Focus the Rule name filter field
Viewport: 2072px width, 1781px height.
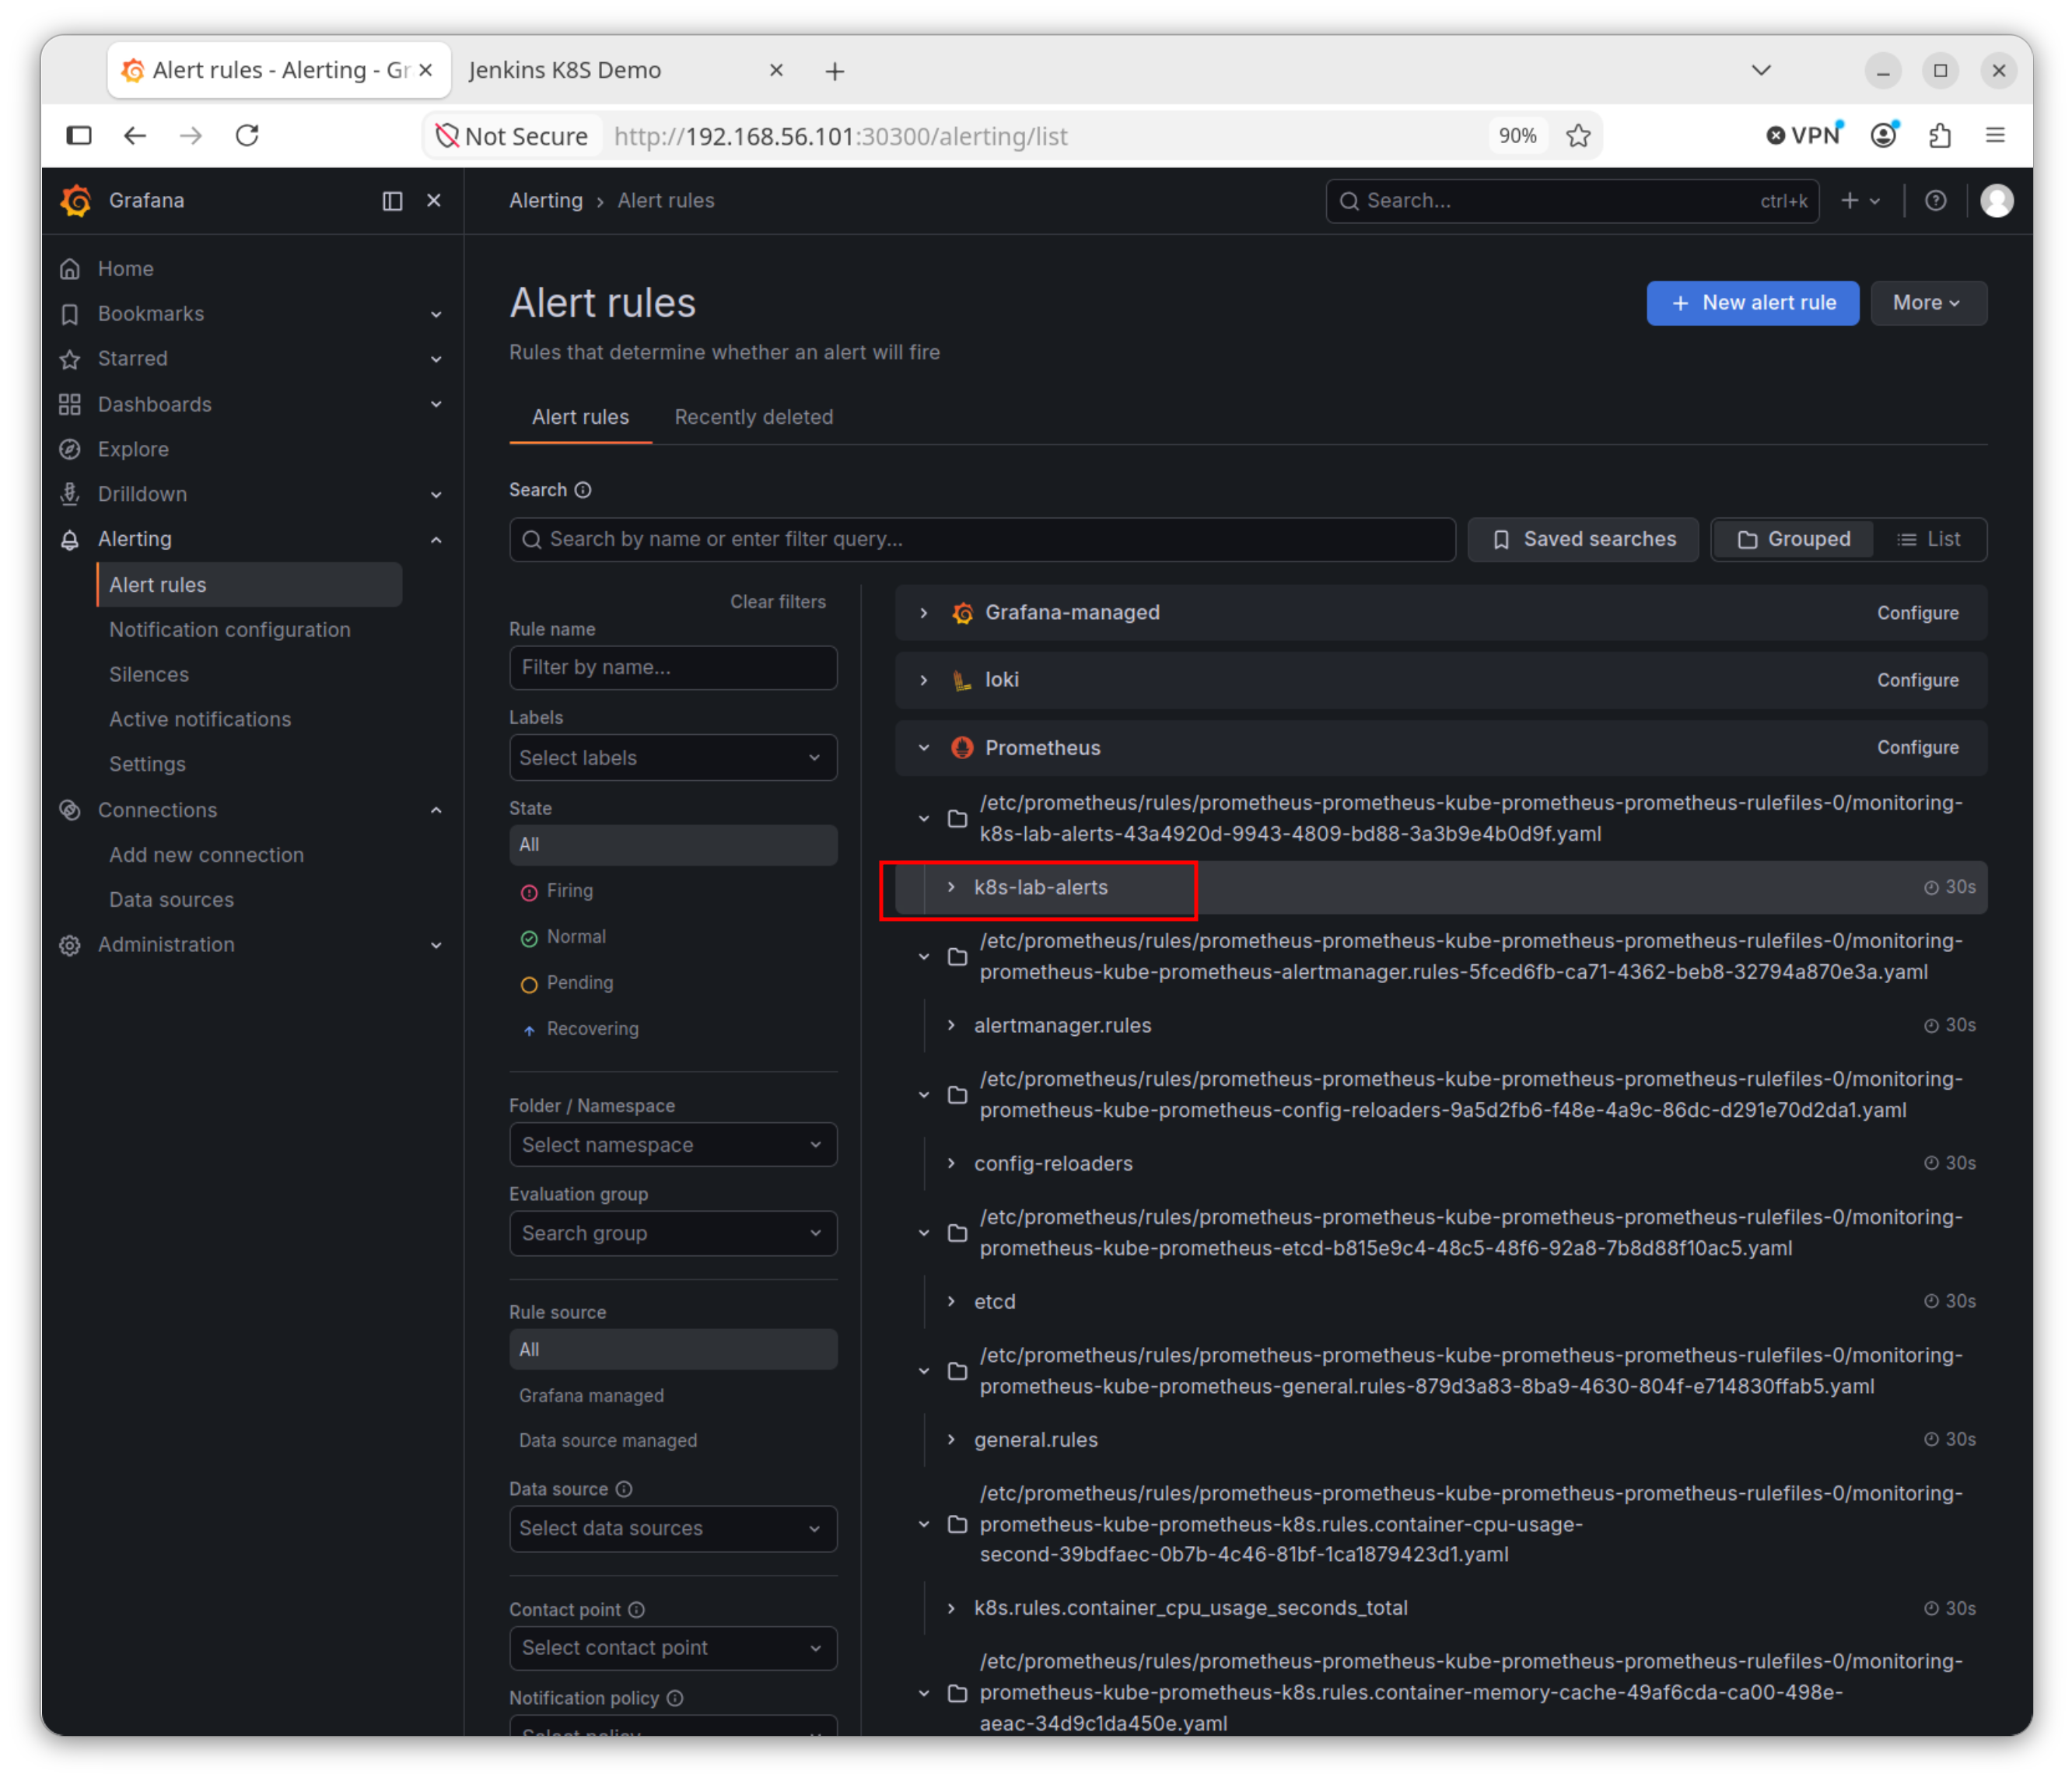(673, 667)
